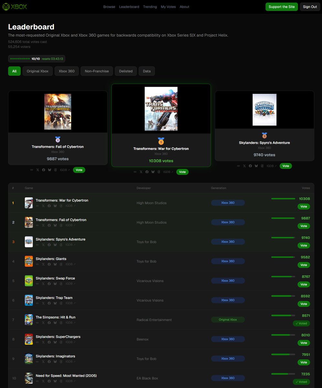Viewport: 322px width, 388px height.
Task: Open Skylanders: Spyro's Adventure cover in podium
Action: click(x=264, y=110)
